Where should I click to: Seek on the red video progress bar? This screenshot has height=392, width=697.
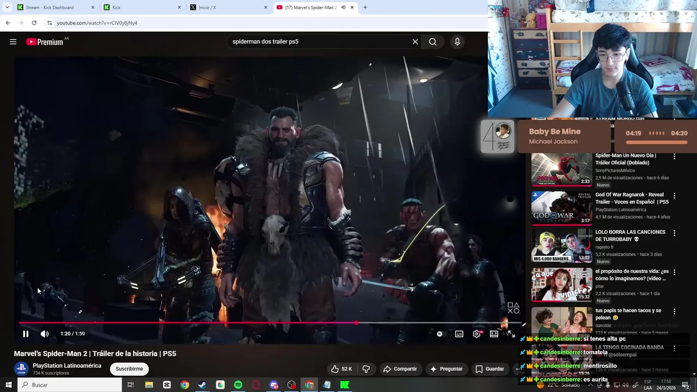[x=270, y=323]
